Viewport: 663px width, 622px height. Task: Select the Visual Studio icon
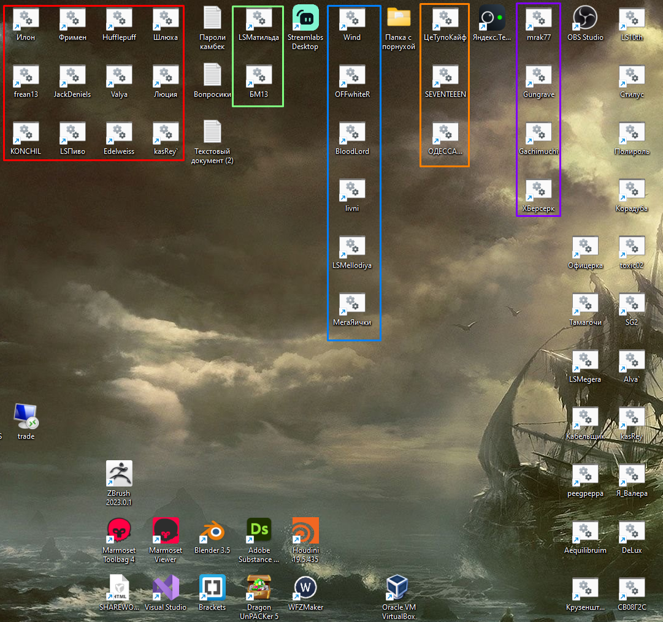[166, 588]
